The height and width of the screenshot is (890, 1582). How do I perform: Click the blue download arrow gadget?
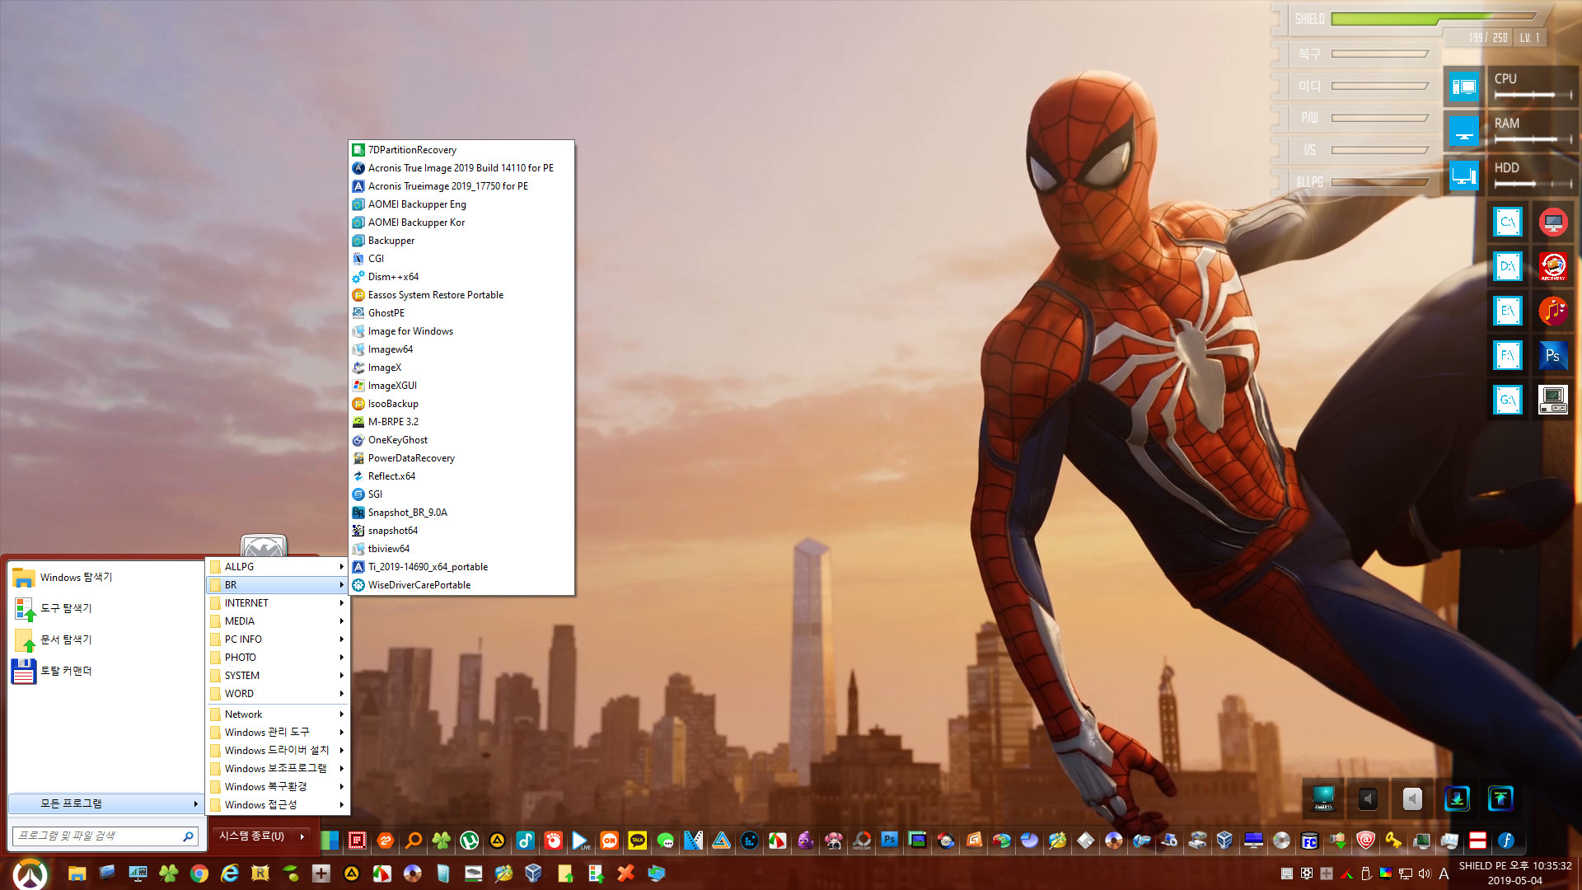pos(1457,799)
